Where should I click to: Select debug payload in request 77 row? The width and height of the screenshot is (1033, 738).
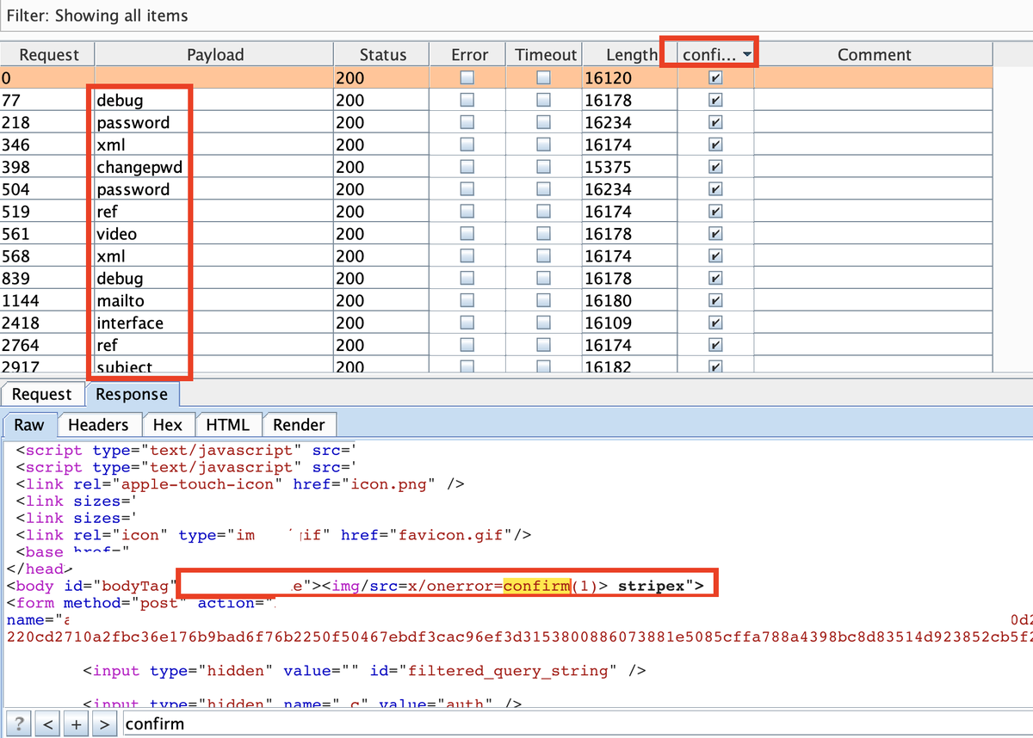click(x=214, y=100)
